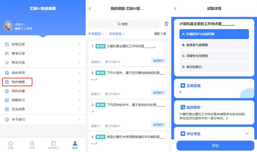Expand 关于我们 row chevron
257x152 pixels.
[79, 119]
